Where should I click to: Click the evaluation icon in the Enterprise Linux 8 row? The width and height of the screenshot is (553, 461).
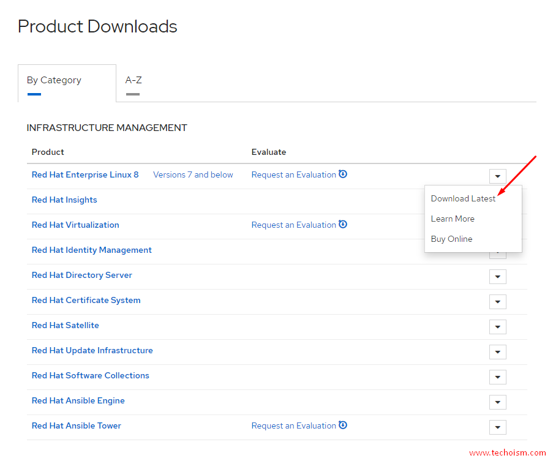click(x=343, y=174)
